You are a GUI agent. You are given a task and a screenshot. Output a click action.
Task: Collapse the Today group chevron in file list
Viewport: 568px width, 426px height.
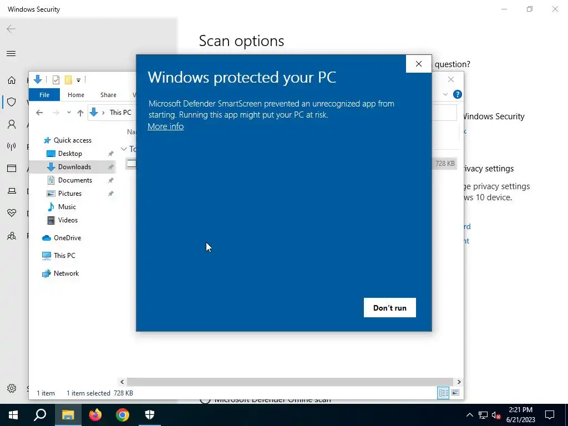tap(124, 149)
